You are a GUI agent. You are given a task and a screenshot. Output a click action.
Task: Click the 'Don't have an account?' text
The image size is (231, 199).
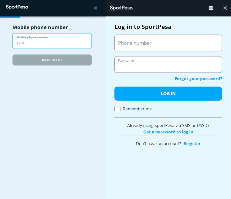point(158,143)
